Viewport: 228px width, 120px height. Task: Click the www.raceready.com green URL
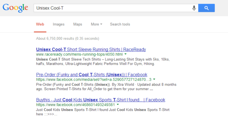tap(79, 54)
